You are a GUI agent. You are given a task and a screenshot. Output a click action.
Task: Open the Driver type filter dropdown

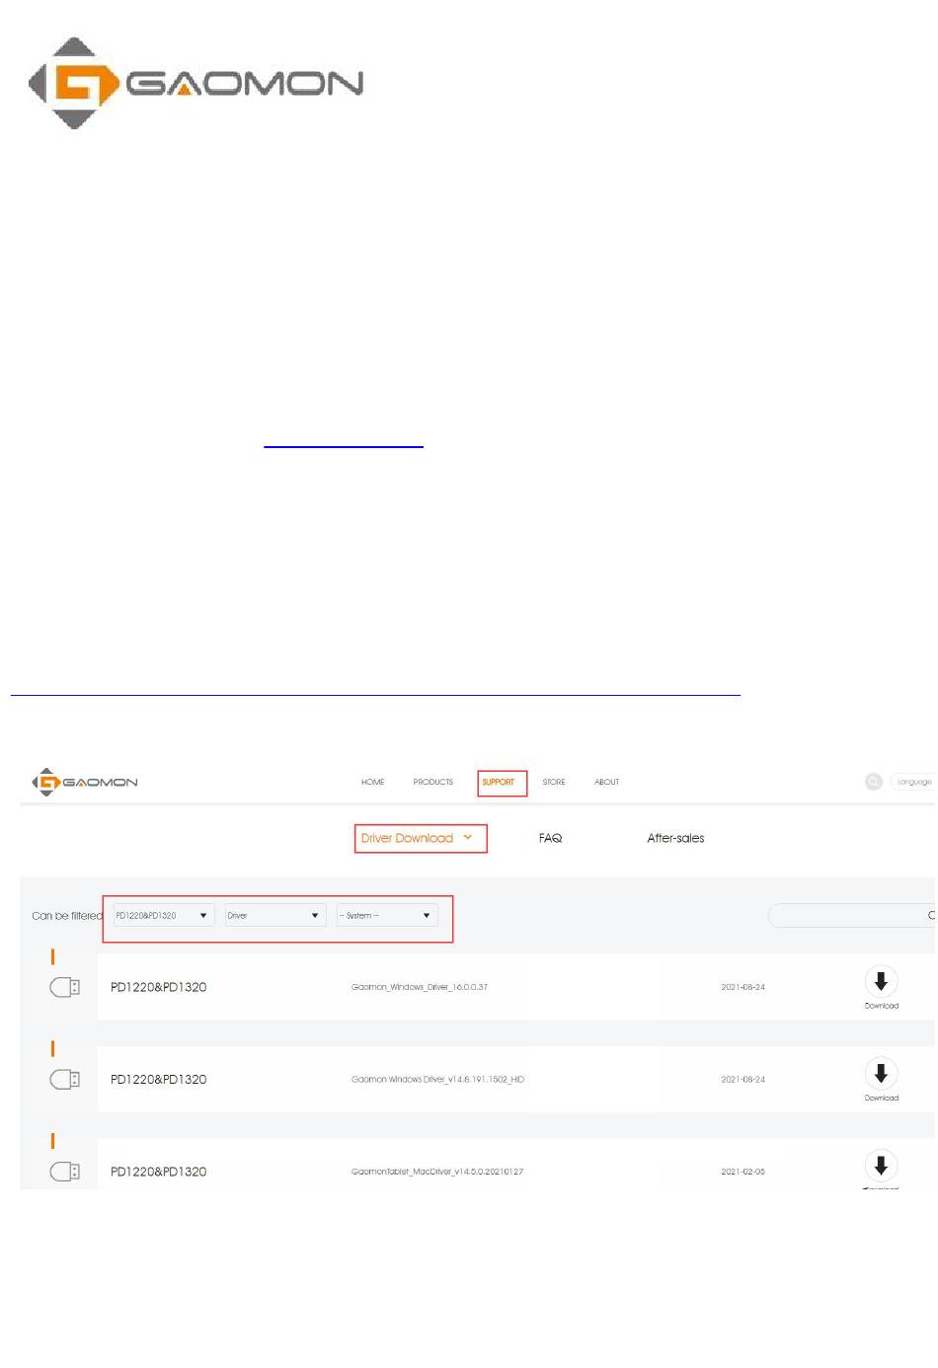[274, 916]
